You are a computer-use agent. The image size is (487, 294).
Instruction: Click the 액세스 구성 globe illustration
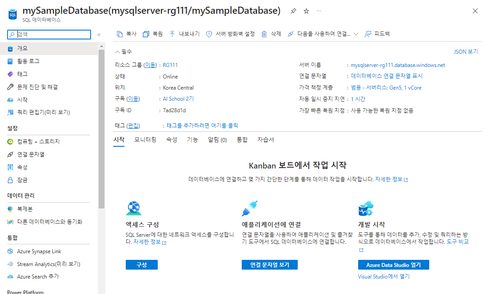point(134,208)
